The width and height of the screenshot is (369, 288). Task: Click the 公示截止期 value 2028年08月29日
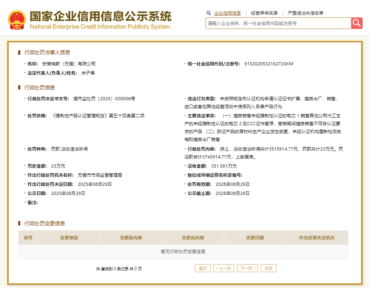233,194
